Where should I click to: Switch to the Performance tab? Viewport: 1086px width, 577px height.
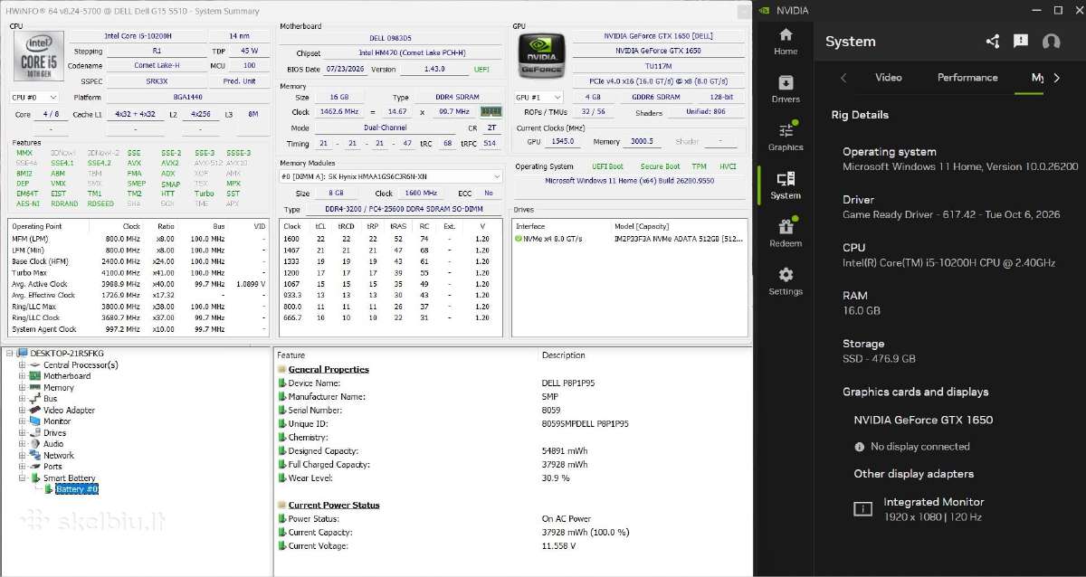(x=967, y=78)
